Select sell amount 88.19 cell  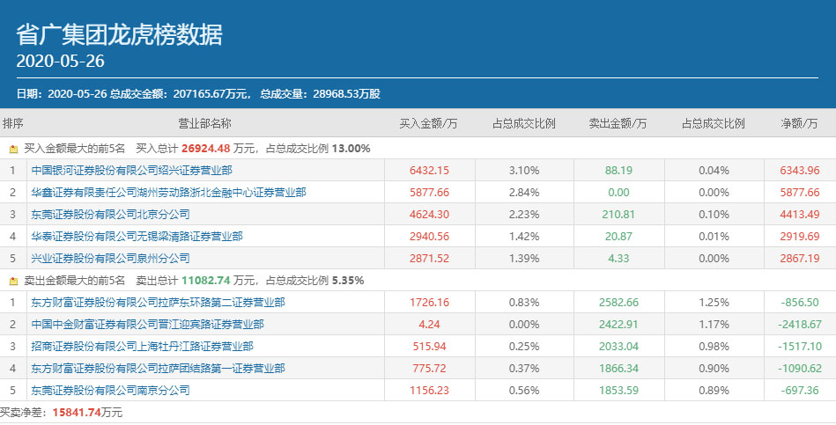coord(618,171)
